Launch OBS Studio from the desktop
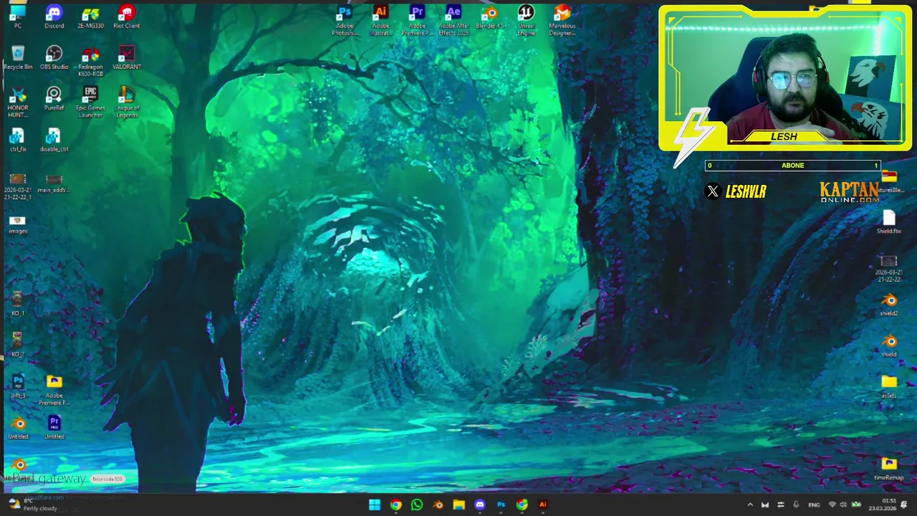Screen dimensions: 917x516 click(x=54, y=58)
